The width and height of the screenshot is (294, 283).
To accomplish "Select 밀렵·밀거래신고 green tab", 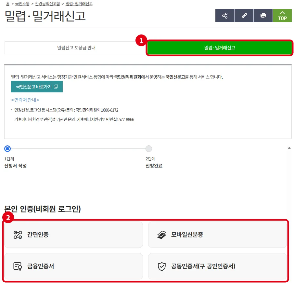I will coord(220,48).
